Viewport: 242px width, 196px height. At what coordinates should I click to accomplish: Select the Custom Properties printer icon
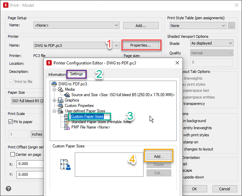(x=60, y=106)
